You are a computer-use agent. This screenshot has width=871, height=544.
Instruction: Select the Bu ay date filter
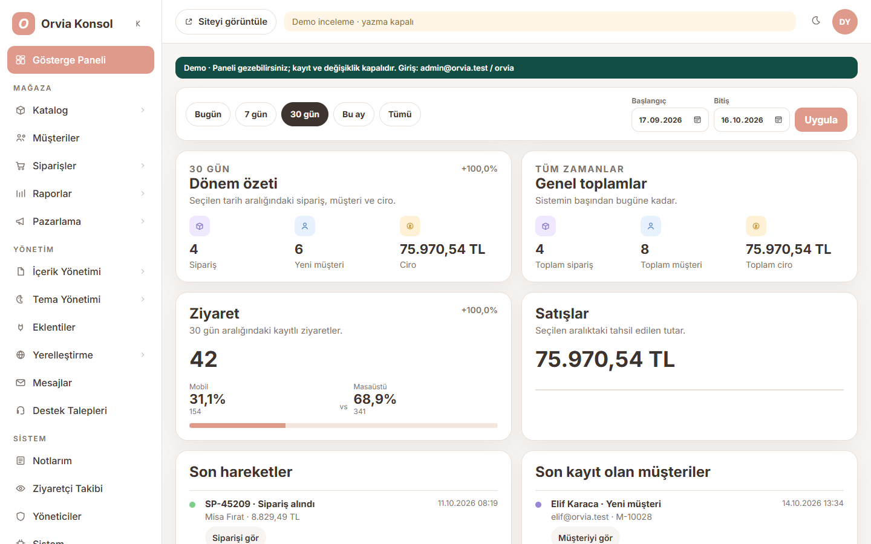click(354, 114)
